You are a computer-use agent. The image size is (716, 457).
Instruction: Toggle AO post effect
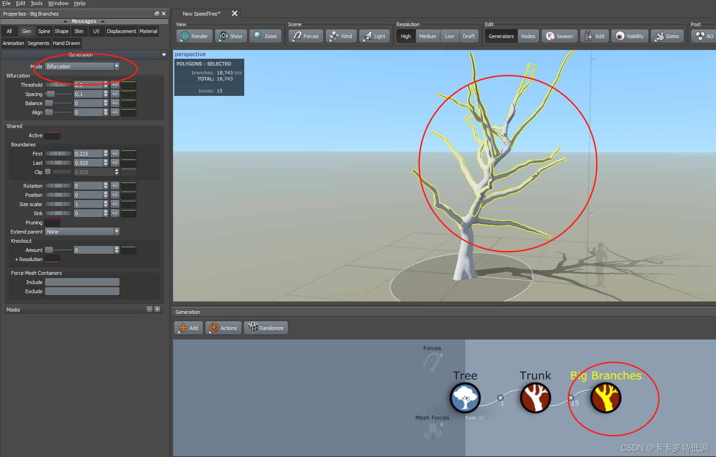[704, 36]
